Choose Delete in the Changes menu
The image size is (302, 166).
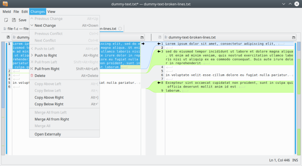40,76
